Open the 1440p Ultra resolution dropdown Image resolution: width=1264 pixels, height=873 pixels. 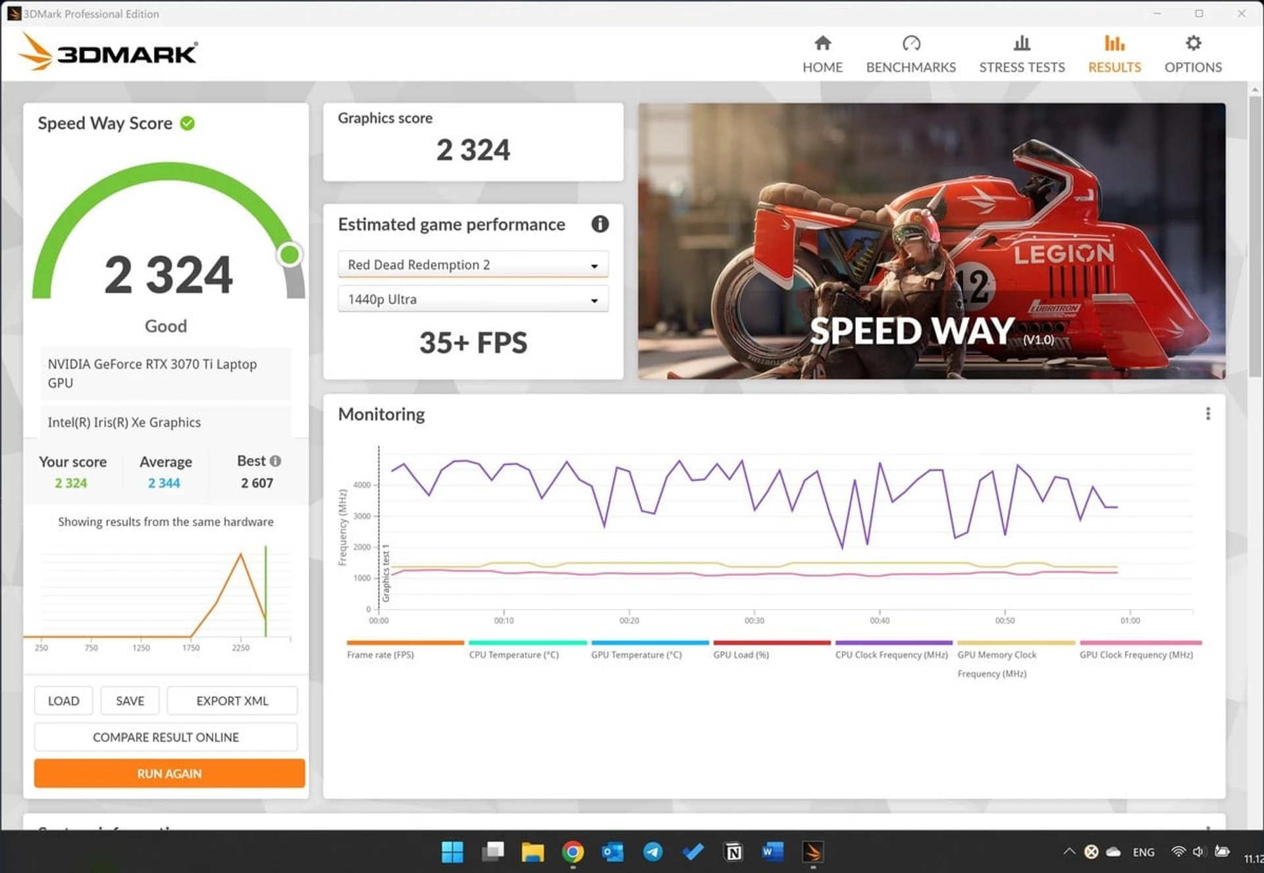coord(473,299)
